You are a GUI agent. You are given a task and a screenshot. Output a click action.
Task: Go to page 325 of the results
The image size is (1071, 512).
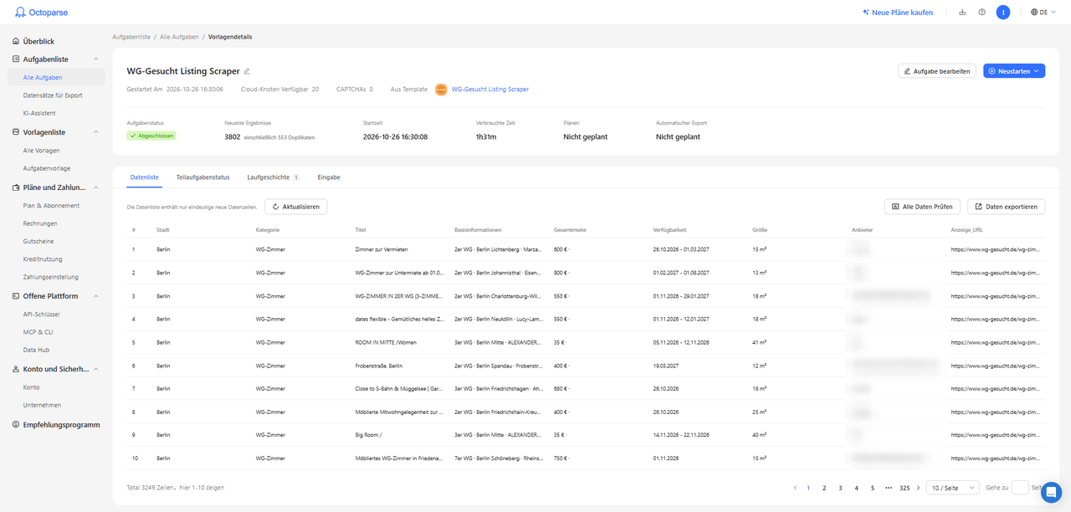(x=904, y=488)
